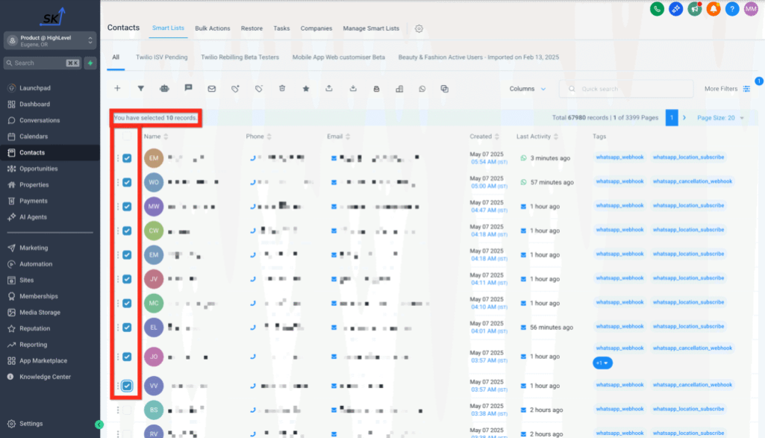Check the checkbox for contact BS
This screenshot has width=765, height=438.
point(127,410)
